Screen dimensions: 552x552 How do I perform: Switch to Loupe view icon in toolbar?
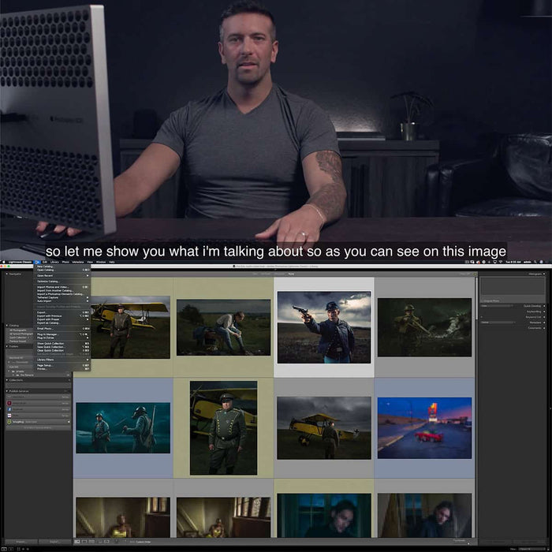click(x=85, y=542)
